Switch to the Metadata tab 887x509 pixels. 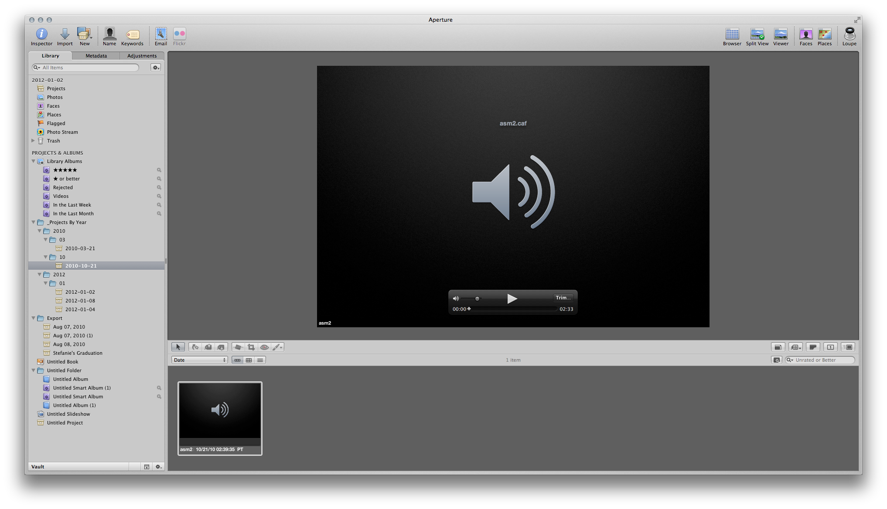[x=96, y=56]
